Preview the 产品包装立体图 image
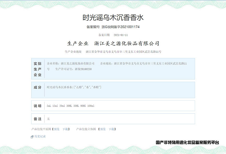This screenshot has width=226, height=154. 103,129
